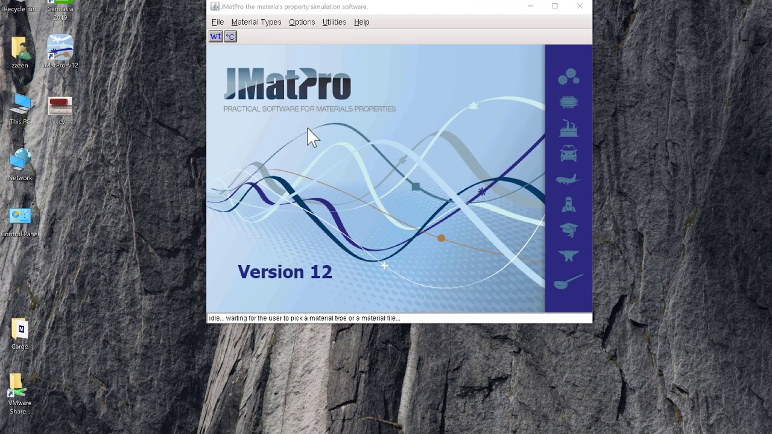The image size is (772, 434).
Task: Select the Camtasia 2019 desktop icon
Action: 60,10
